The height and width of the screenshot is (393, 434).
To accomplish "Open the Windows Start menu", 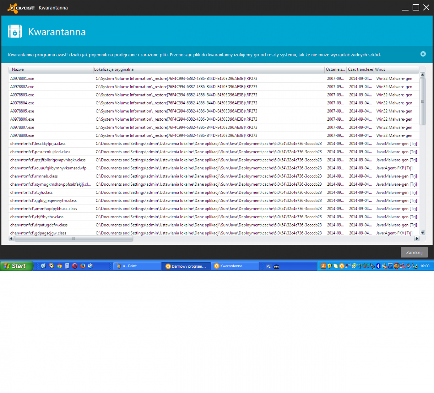I will 17,266.
